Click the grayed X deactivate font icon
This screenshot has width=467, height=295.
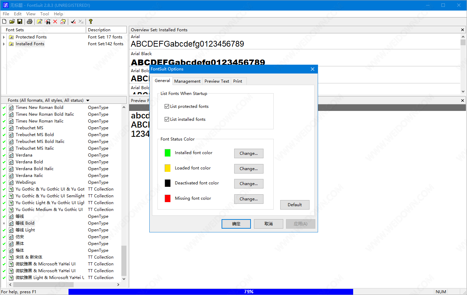tap(81, 22)
